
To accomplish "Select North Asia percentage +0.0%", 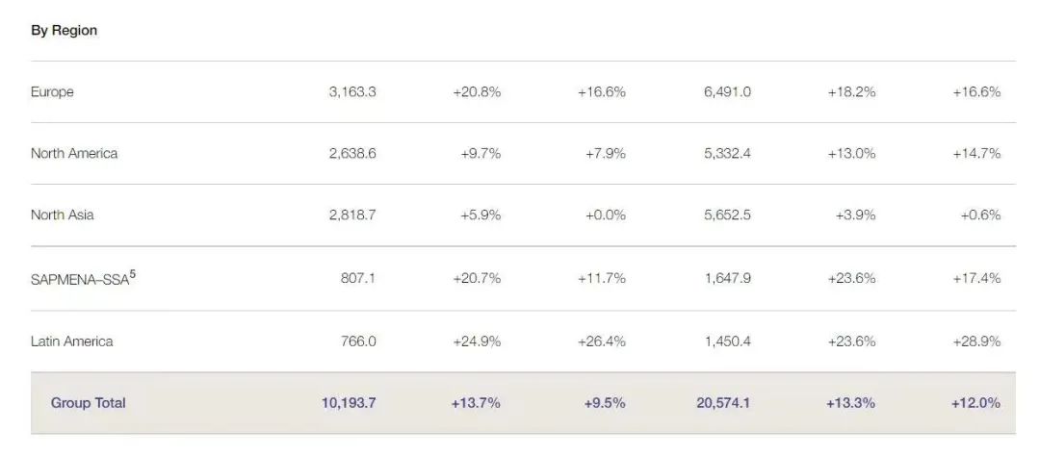I will click(606, 215).
